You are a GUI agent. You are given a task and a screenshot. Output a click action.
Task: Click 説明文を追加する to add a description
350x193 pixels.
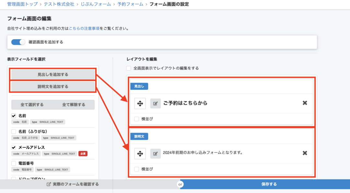[52, 86]
